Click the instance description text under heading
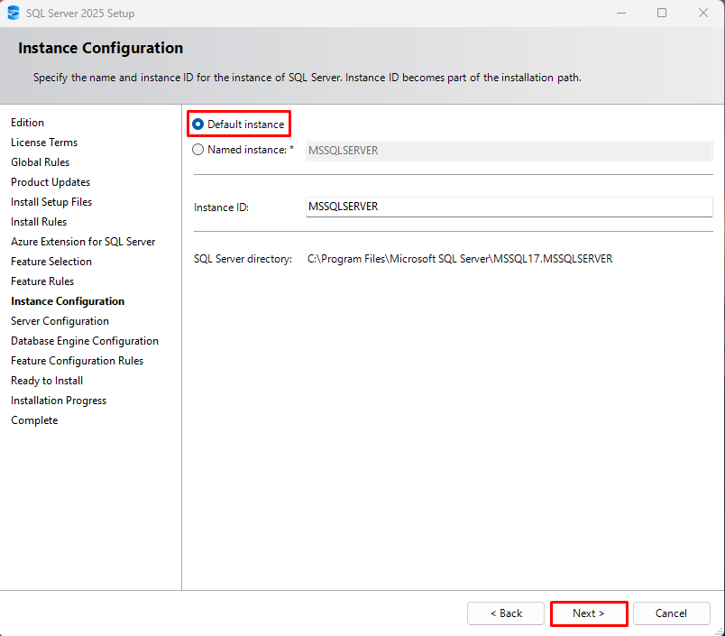Screen dimensions: 725x636 (x=307, y=78)
